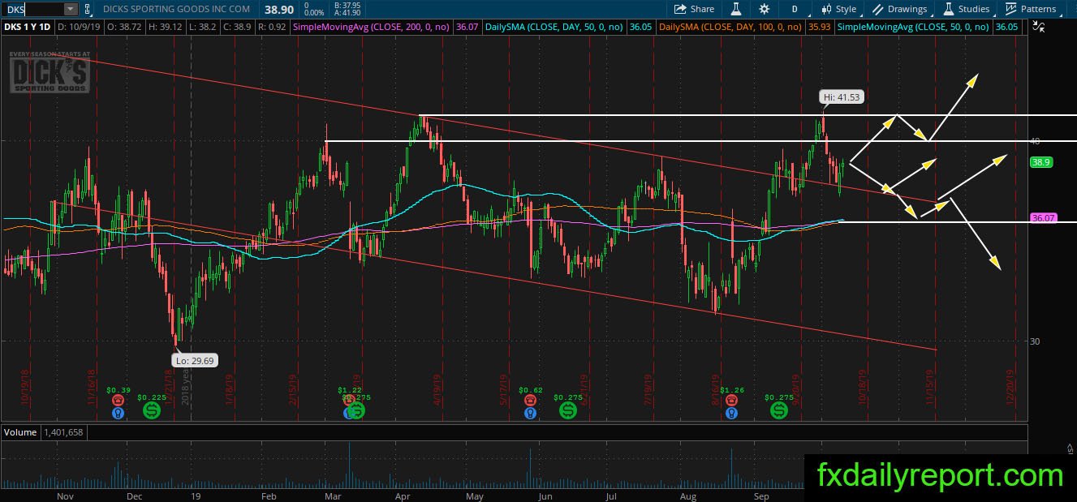Click the DKS symbol input field

(x=32, y=9)
